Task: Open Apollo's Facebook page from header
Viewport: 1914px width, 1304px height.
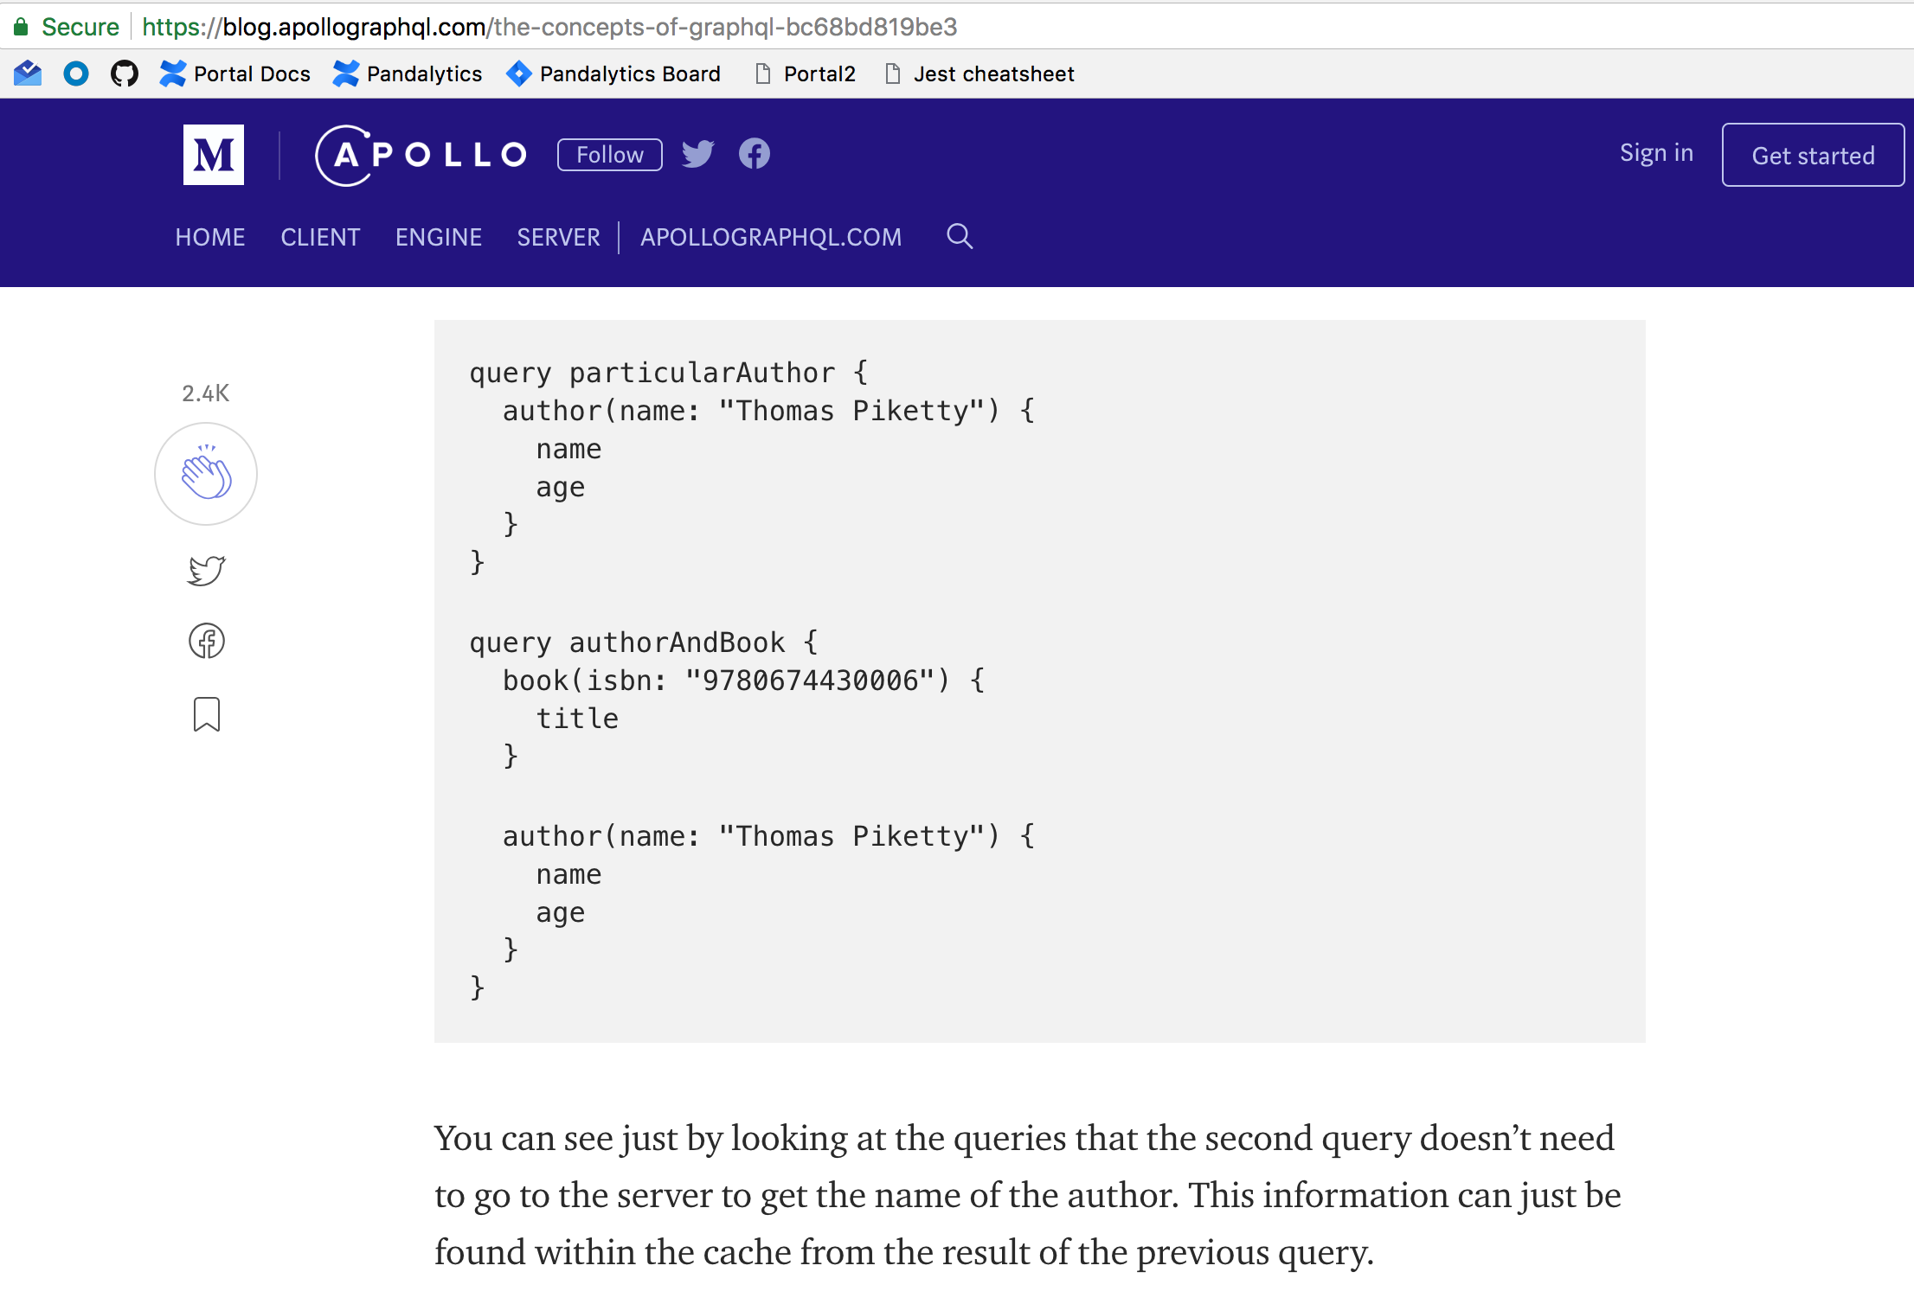Action: tap(754, 154)
